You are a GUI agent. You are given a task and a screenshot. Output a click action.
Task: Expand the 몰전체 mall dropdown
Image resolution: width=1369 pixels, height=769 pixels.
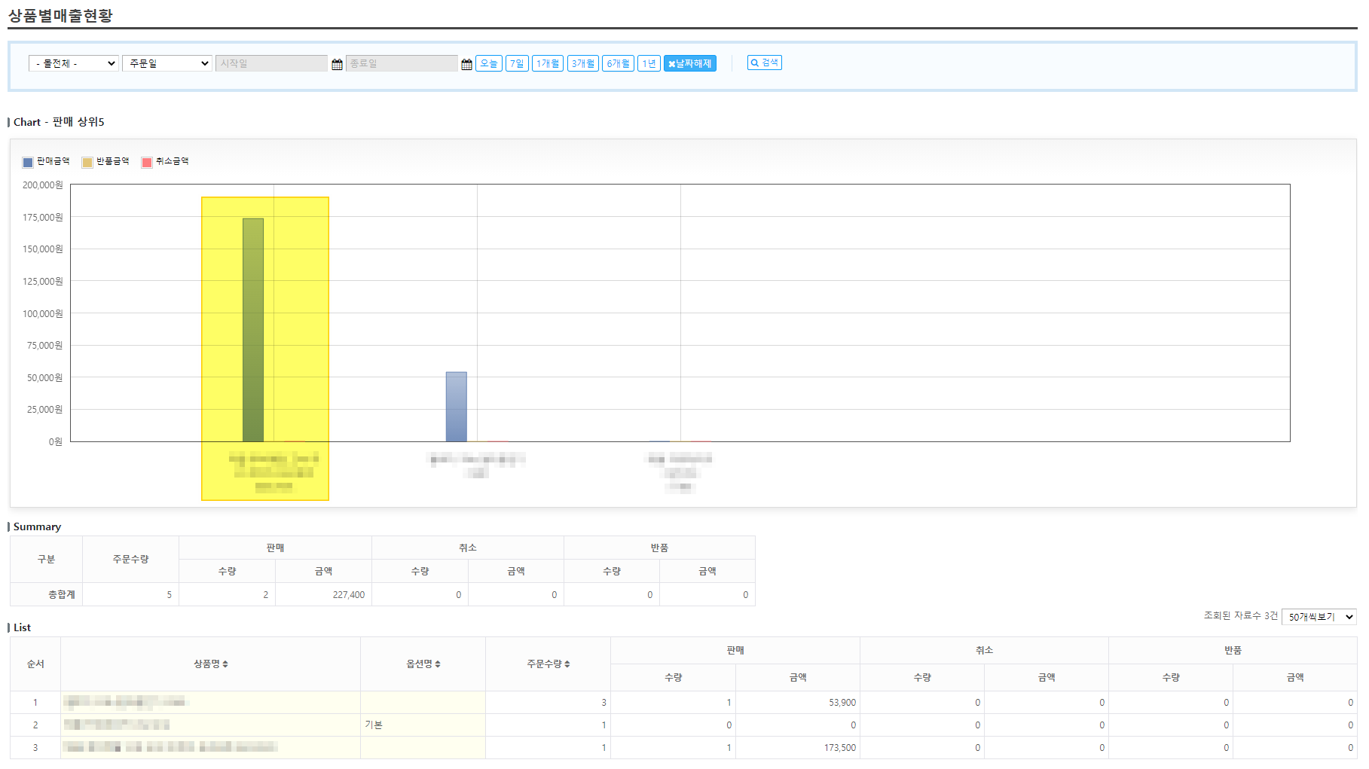[74, 64]
